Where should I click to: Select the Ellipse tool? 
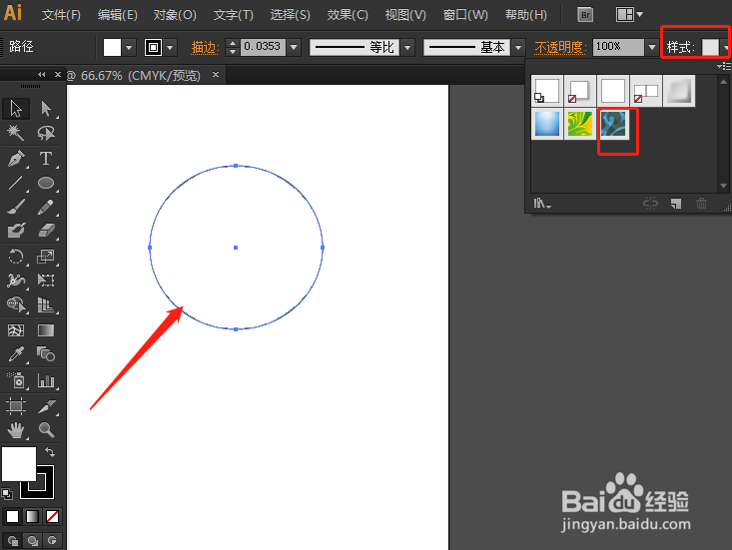[46, 183]
